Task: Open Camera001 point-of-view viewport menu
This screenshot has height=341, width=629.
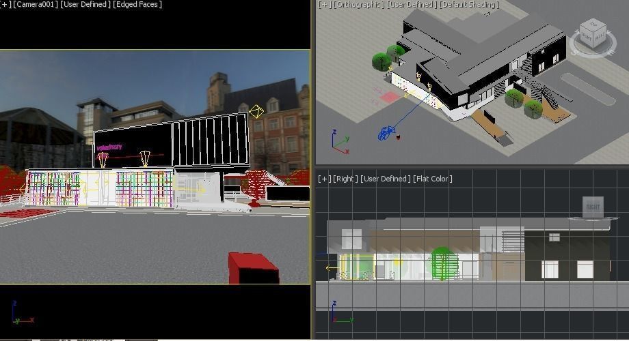Action: coord(36,4)
